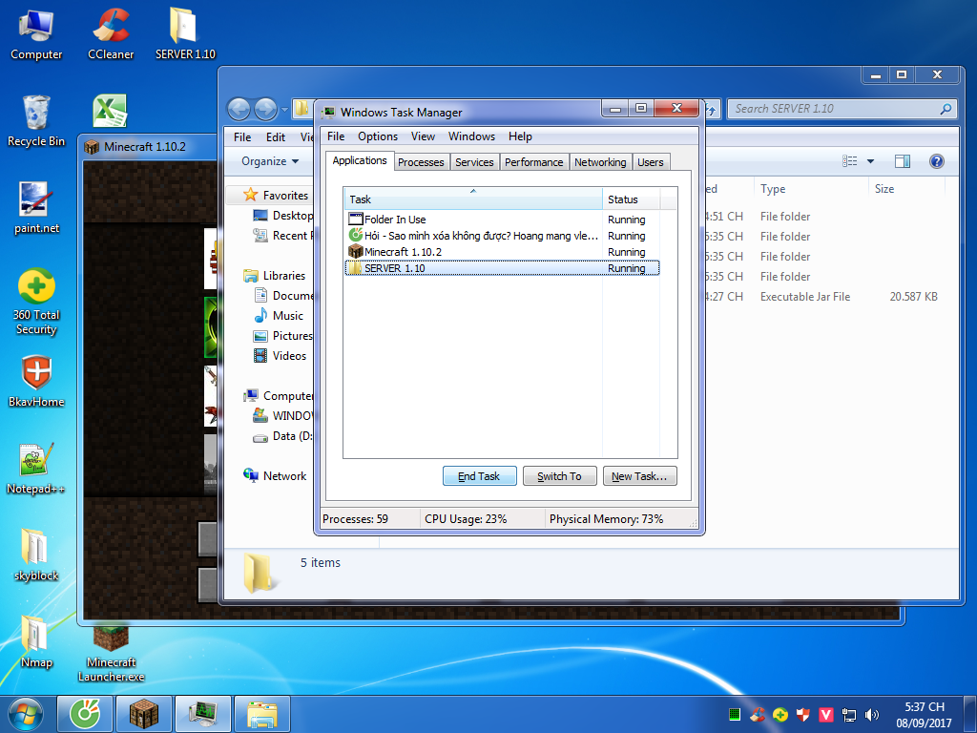
Task: Open volume control in system tray
Action: coord(872,715)
